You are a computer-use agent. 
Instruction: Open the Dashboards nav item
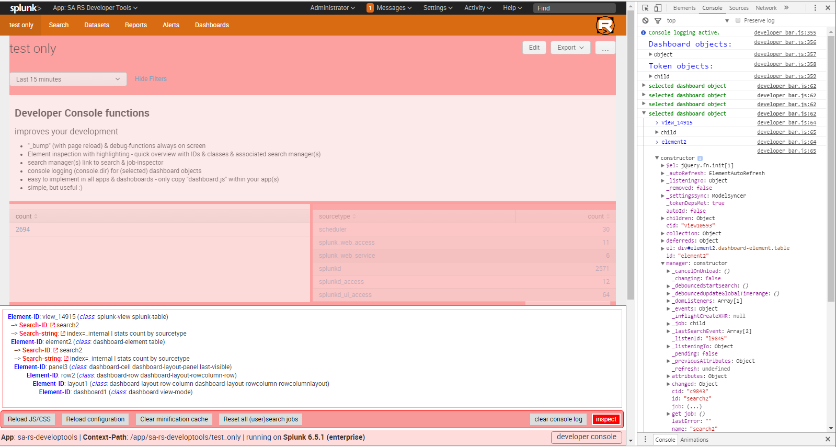(212, 25)
